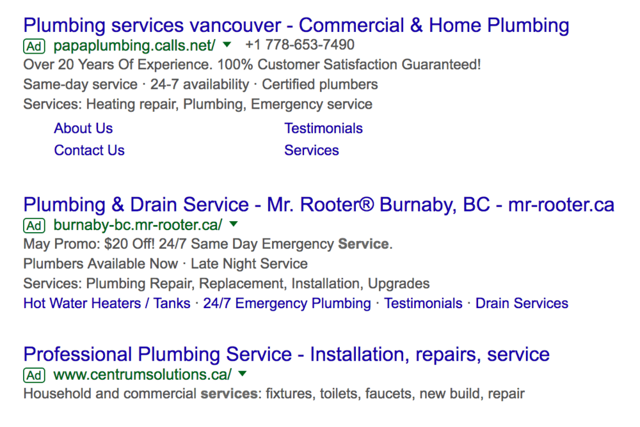
Task: Click the papaplumbing.calls.net/ green URL
Action: (134, 45)
